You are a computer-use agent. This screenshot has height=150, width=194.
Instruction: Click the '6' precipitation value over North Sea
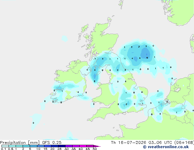pyautogui.click(x=147, y=58)
